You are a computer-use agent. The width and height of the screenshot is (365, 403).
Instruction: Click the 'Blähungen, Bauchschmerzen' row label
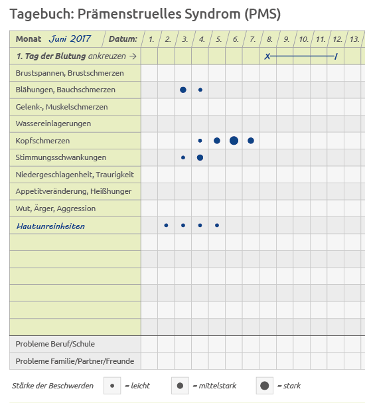coord(65,90)
